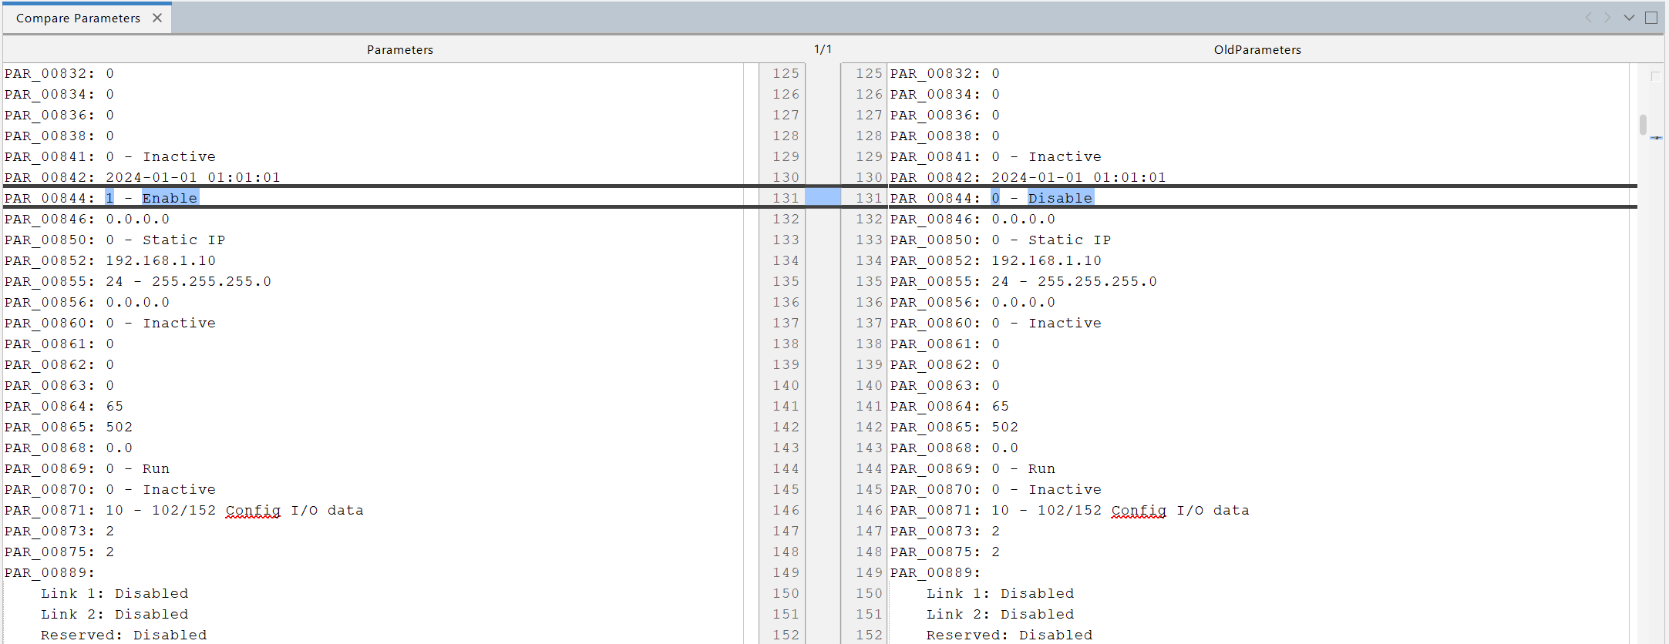The width and height of the screenshot is (1669, 644).
Task: Click line number 131 in Parameters gutter
Action: click(x=786, y=198)
